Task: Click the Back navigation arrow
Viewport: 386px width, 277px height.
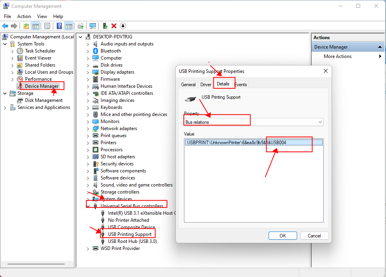Action: pos(5,26)
